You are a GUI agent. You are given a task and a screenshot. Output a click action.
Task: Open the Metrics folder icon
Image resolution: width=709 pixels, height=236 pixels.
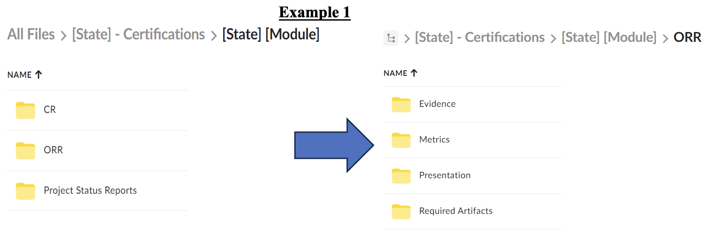tap(401, 140)
